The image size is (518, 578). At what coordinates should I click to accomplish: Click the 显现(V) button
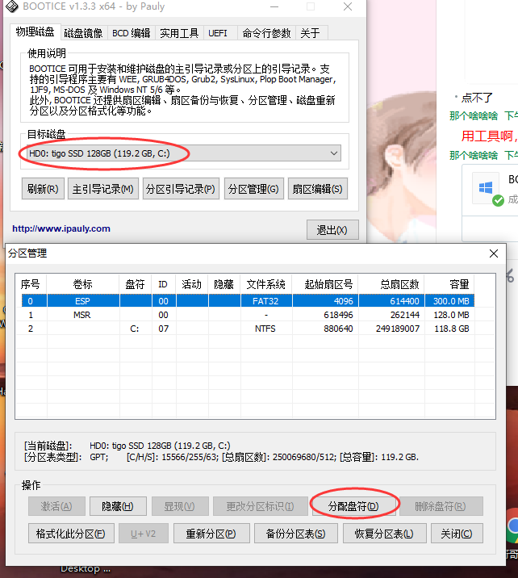click(x=180, y=506)
